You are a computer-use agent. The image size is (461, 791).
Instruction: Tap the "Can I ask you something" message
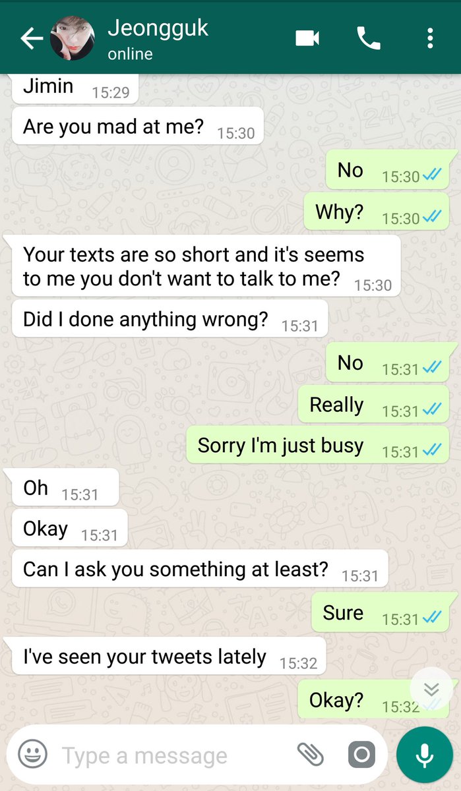pyautogui.click(x=200, y=568)
